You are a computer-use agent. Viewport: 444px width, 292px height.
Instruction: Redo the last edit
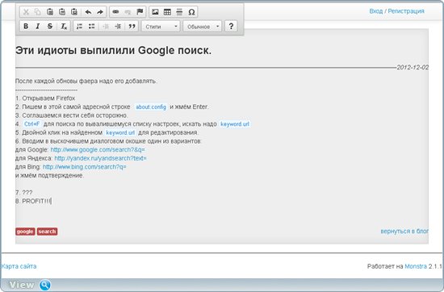(100, 12)
